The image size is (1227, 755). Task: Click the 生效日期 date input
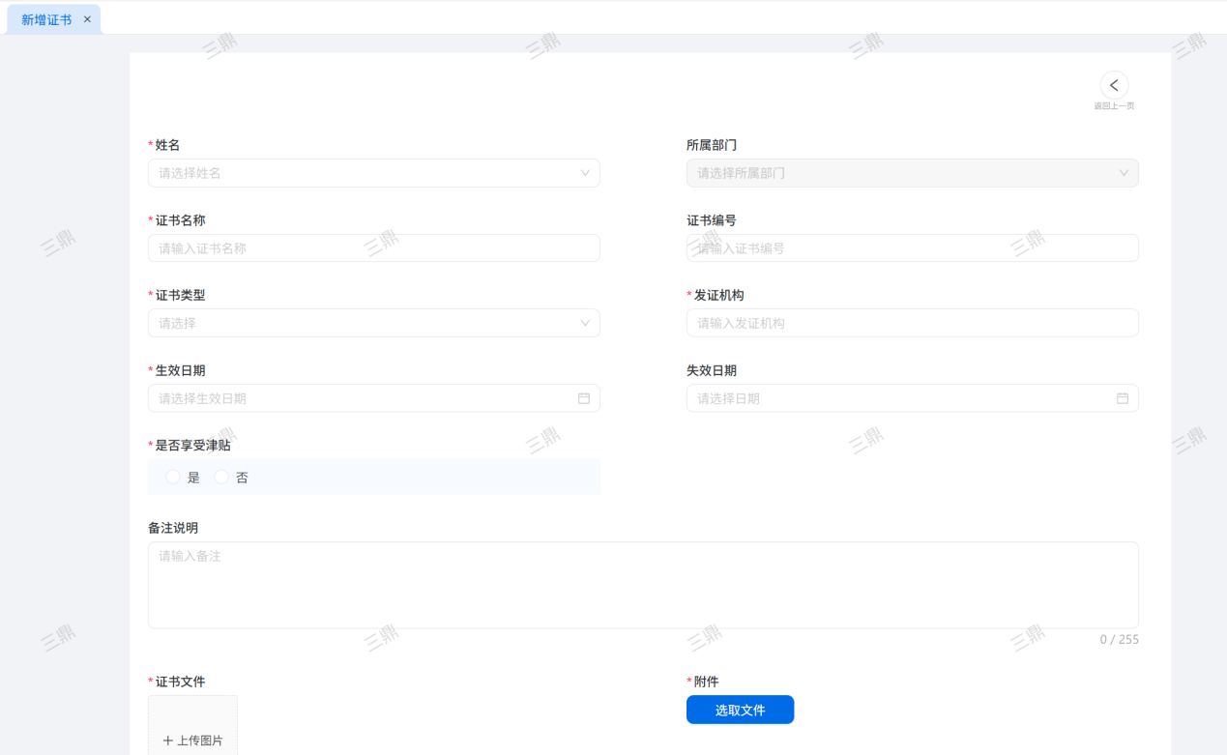pos(358,398)
